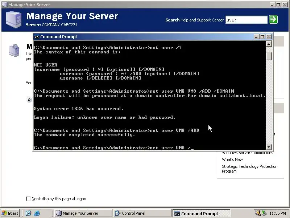Click the security keys tray icon
Viewport: 290px width, 218px height.
257,213
